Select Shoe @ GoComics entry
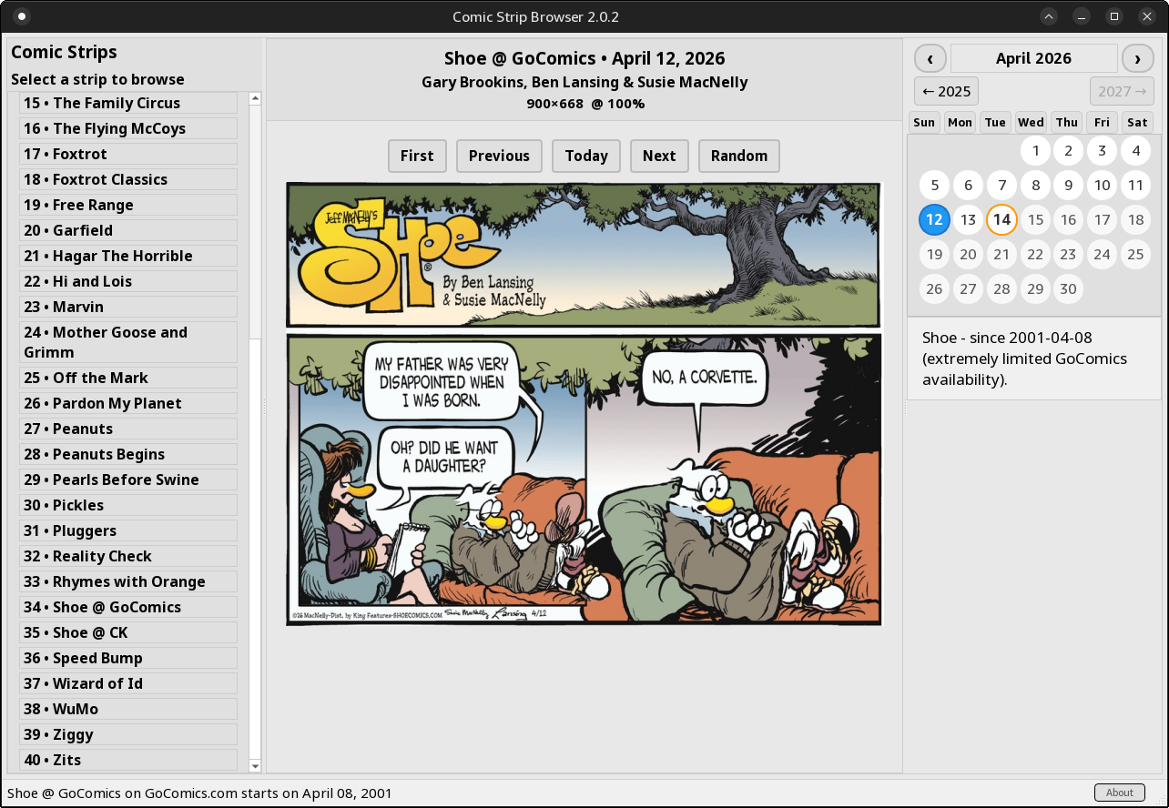 (128, 607)
